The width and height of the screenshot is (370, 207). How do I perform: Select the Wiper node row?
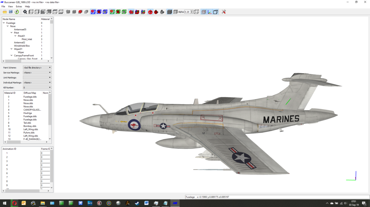[21, 52]
